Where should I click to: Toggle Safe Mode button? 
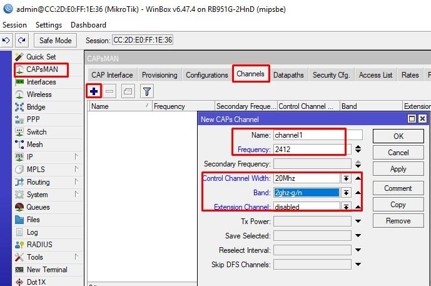click(55, 41)
